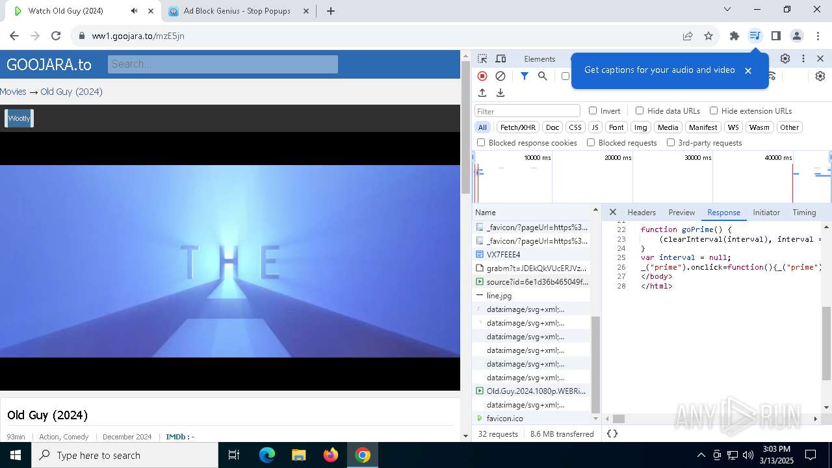
Task: Select Wootly server button
Action: (19, 118)
